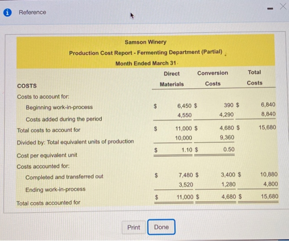Click the Samson Winery heading
Viewport: 289px width, 241px height.
pos(146,42)
